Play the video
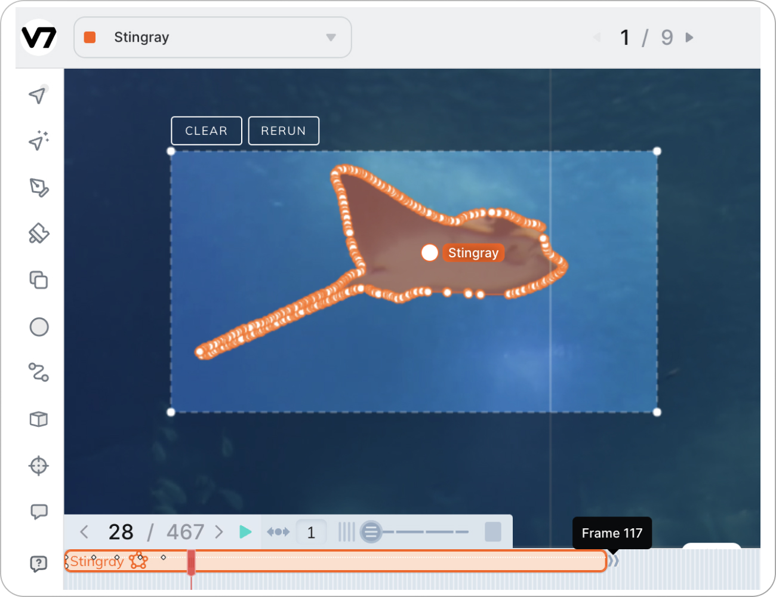 click(x=245, y=531)
